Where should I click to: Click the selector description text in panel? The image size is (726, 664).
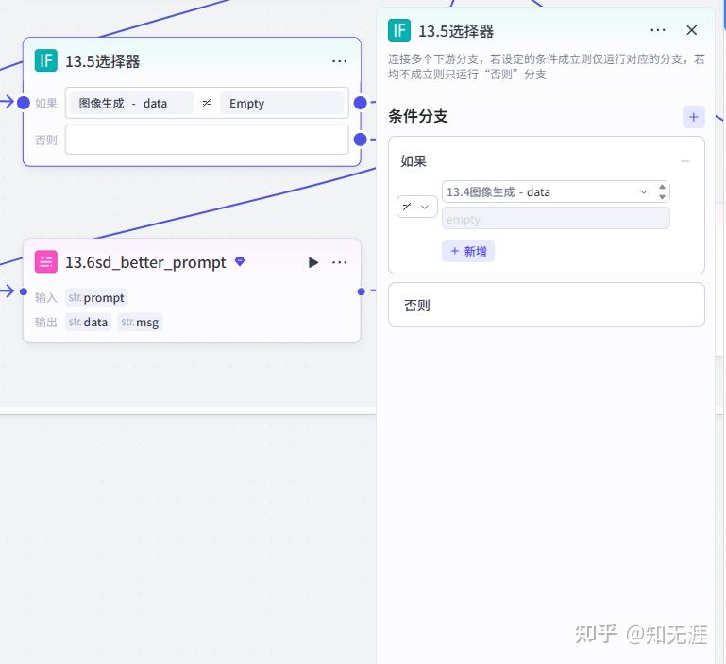(547, 67)
